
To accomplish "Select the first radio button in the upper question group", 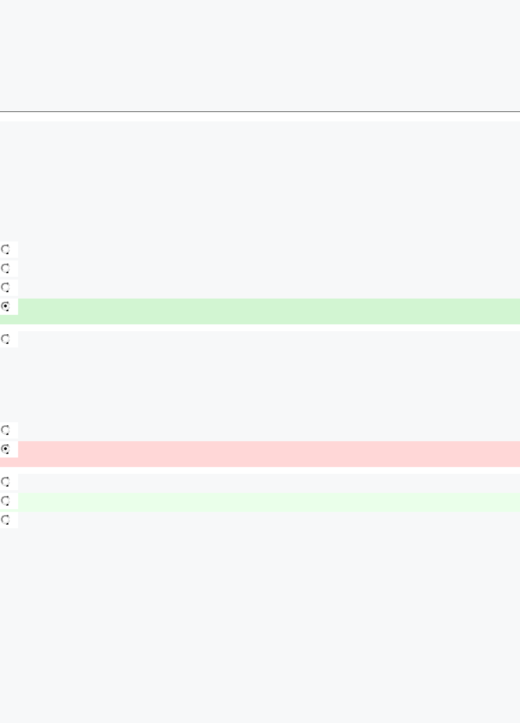I will coord(5,249).
